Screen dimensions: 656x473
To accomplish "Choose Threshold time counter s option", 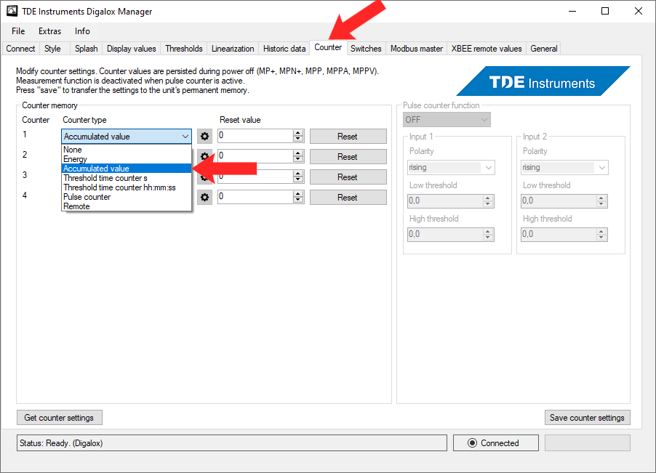I will tap(127, 178).
